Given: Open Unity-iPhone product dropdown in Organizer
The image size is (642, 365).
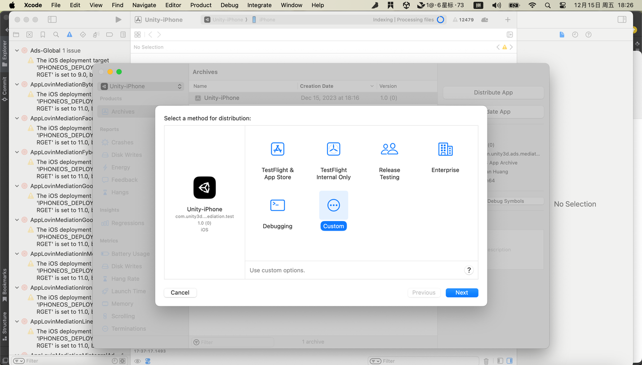Looking at the screenshot, I should [141, 86].
